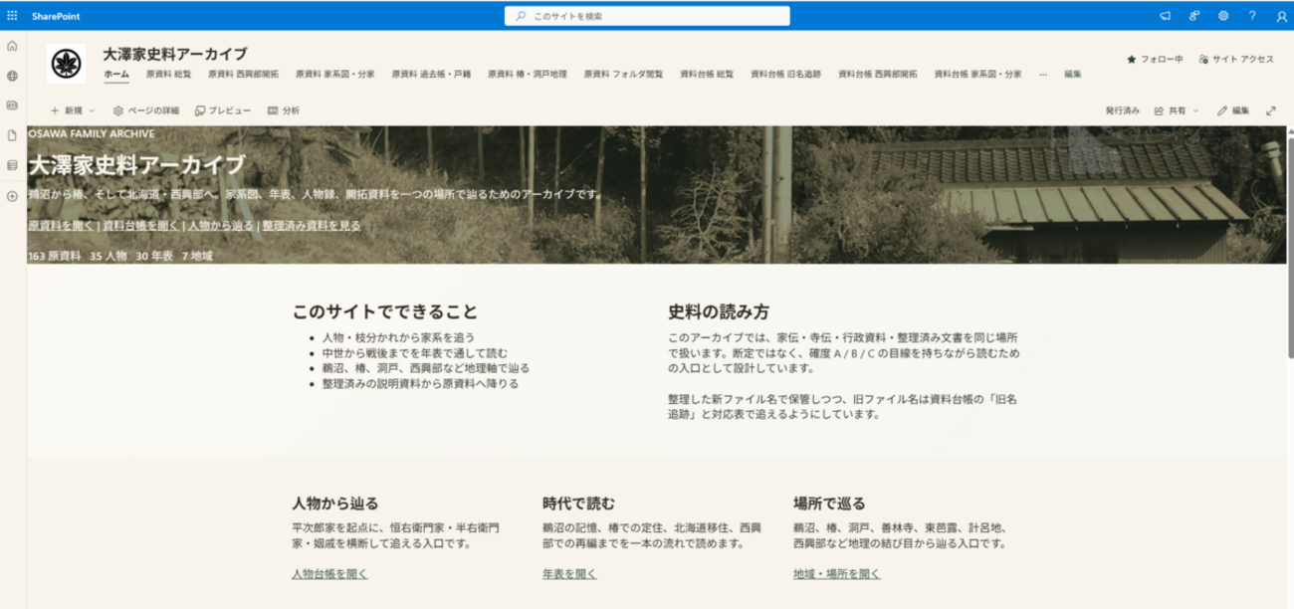The image size is (1294, 609).
Task: Expand the 共有 dropdown
Action: pyautogui.click(x=1177, y=110)
